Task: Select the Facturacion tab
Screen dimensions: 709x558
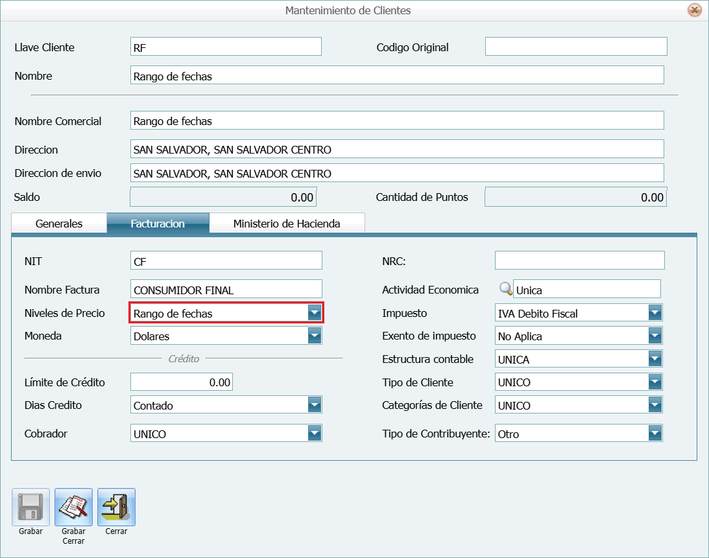Action: 158,223
